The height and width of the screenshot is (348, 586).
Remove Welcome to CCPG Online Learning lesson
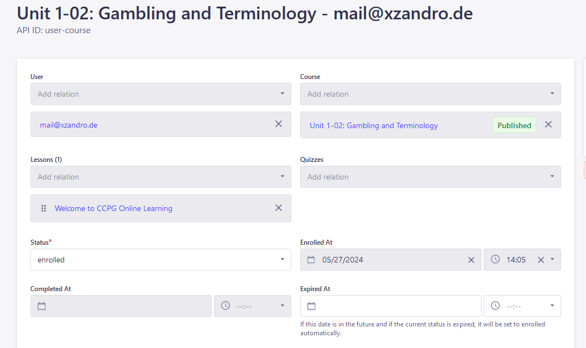279,208
